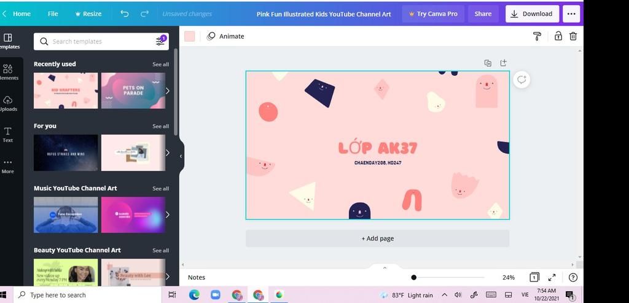Expand the pages panel up chevron
629x303 pixels.
click(x=385, y=268)
